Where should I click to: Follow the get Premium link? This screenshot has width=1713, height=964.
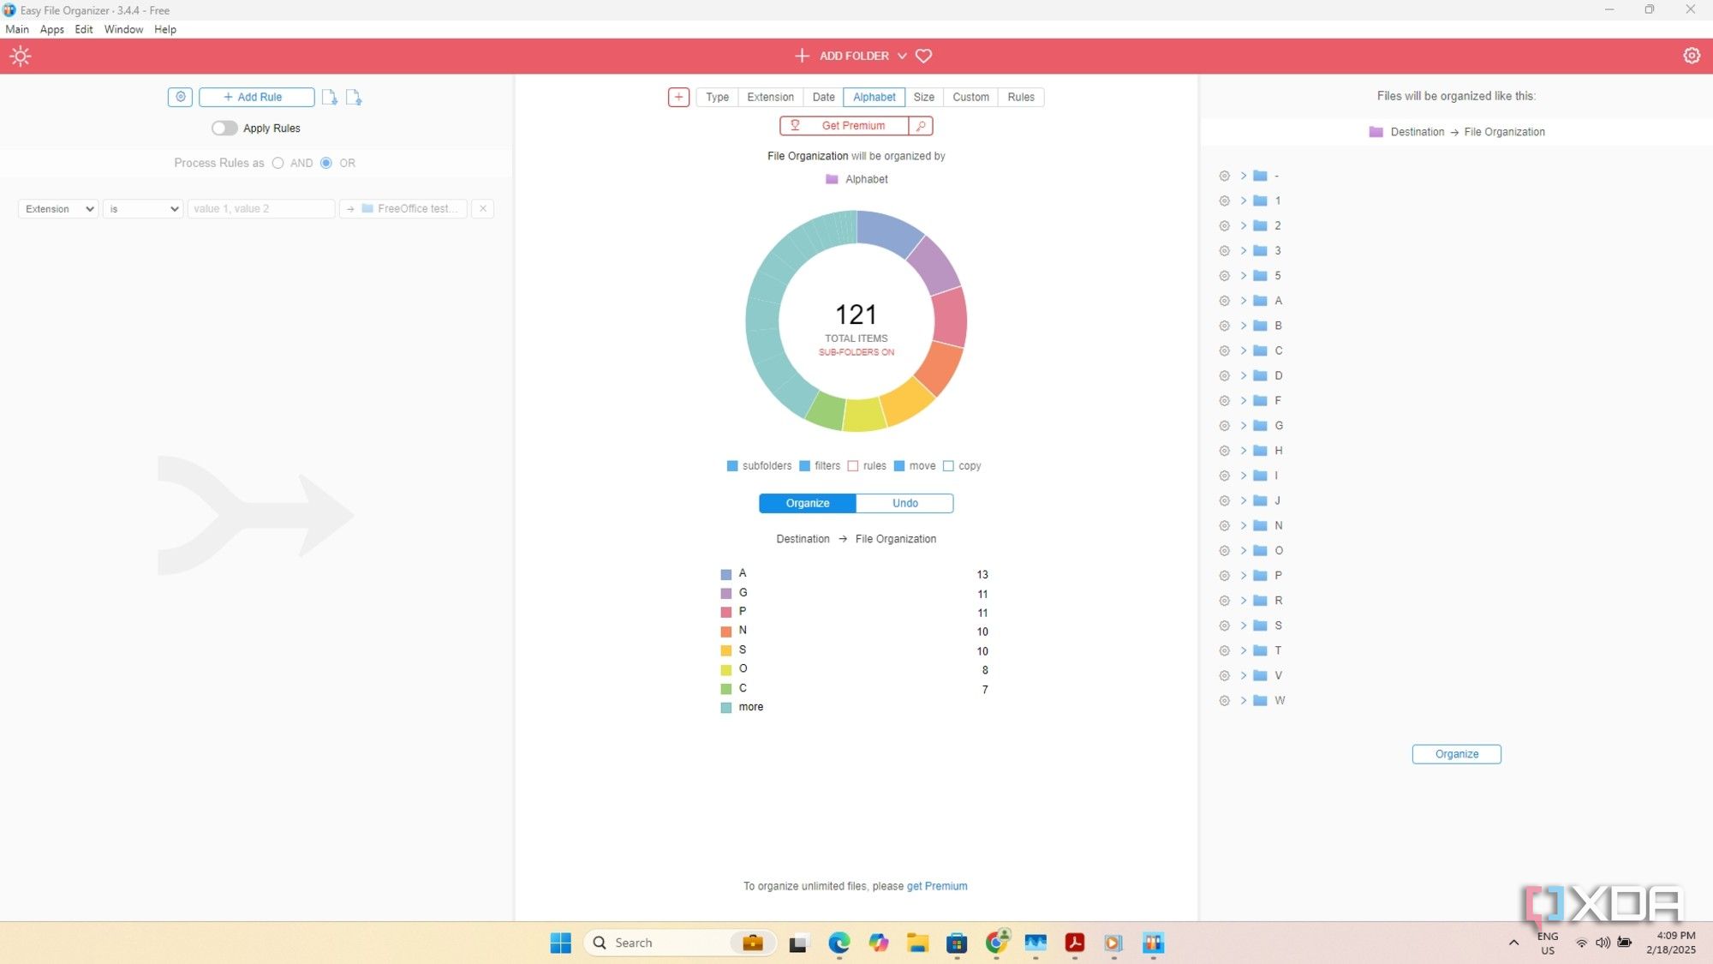pos(937,886)
